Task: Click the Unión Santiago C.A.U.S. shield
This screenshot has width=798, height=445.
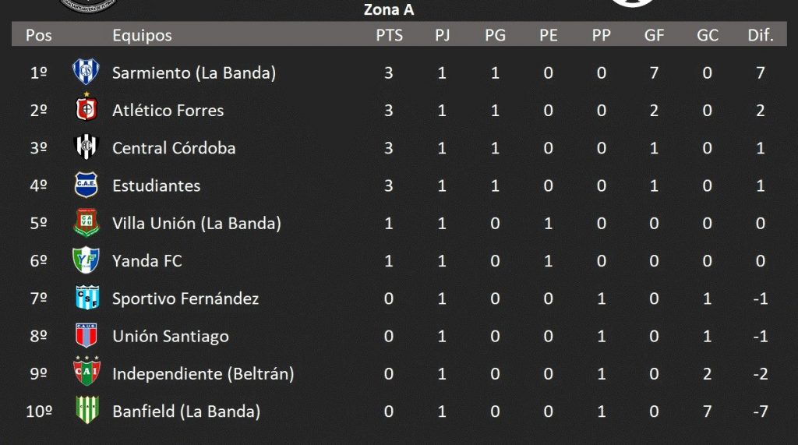Action: tap(86, 335)
